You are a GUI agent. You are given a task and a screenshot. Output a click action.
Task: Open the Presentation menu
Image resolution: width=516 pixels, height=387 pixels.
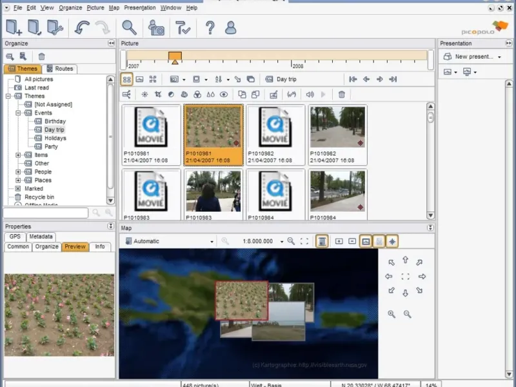pos(140,8)
